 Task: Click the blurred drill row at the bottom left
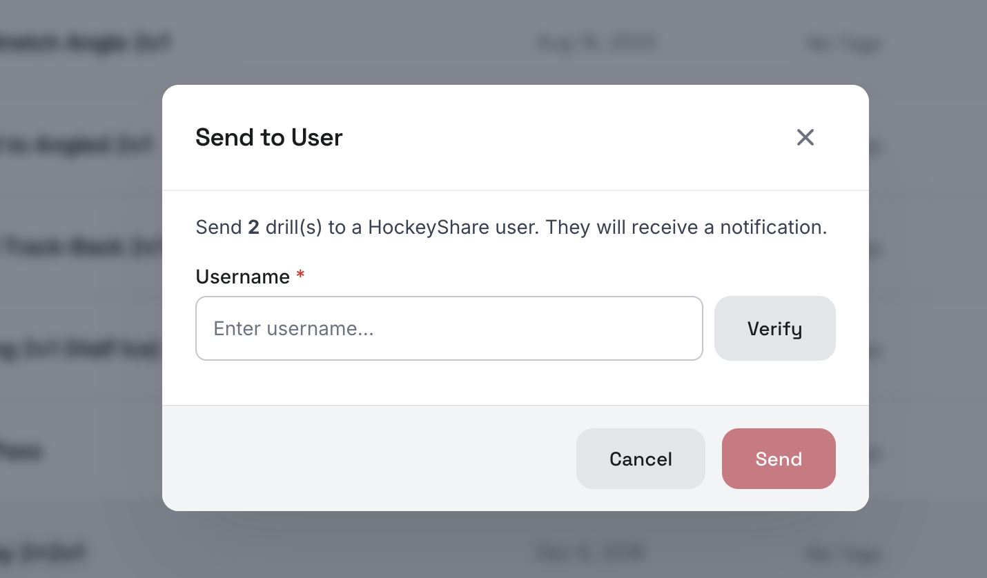tap(43, 552)
